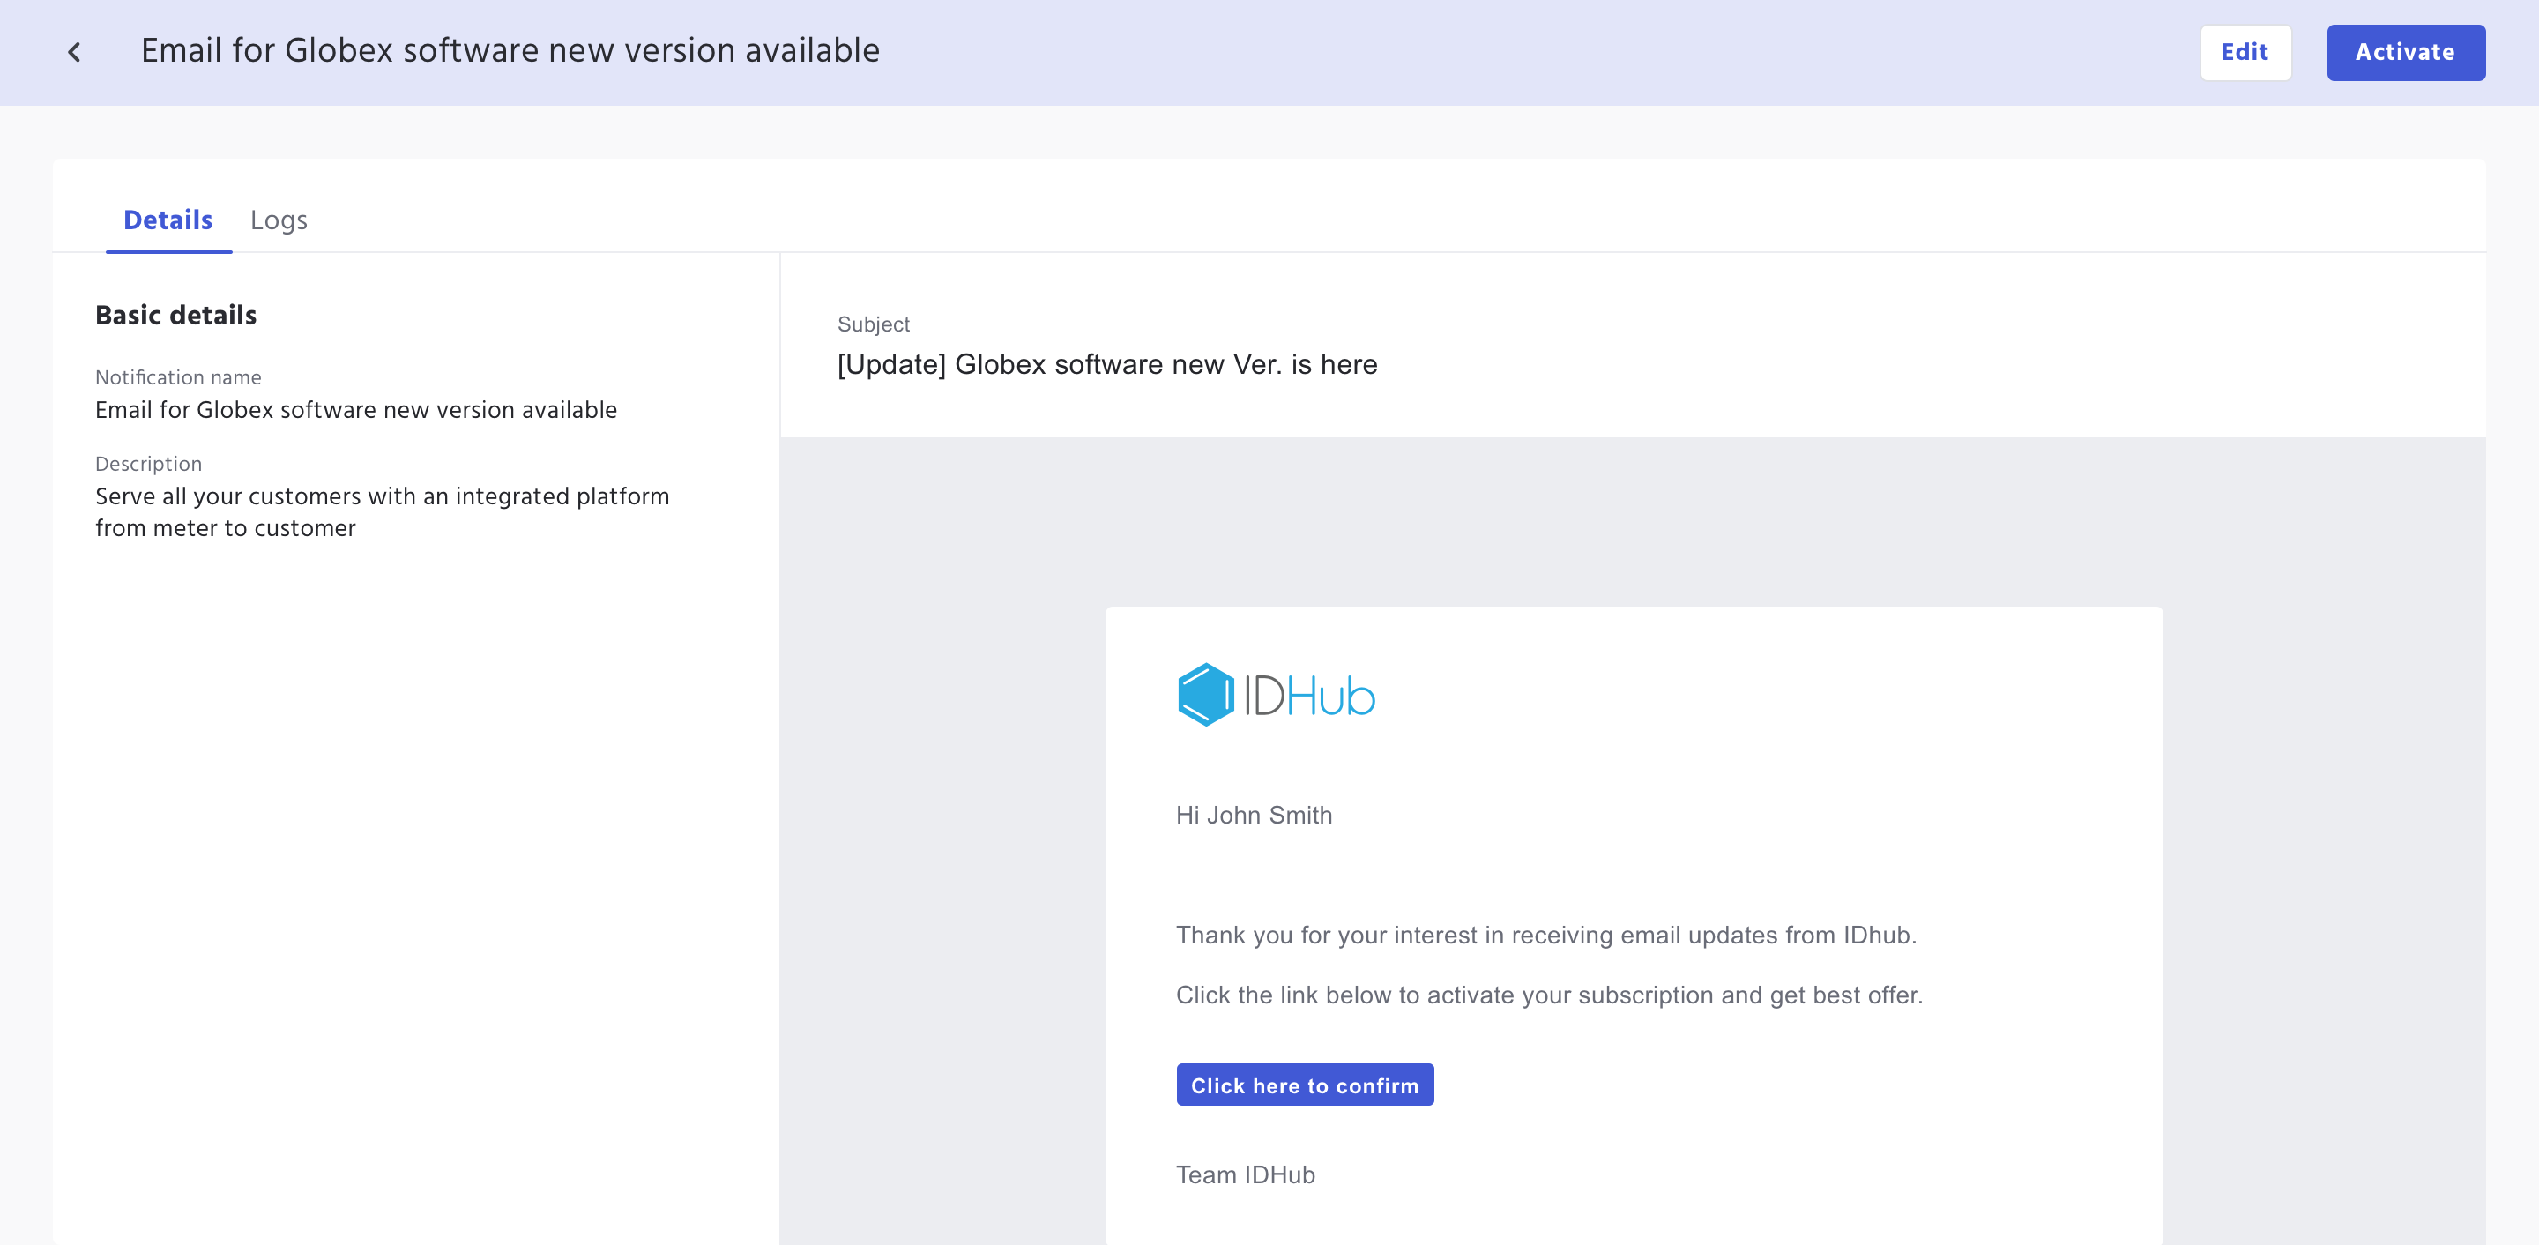Click the 'activate your subscription' sentence
The height and width of the screenshot is (1245, 2539).
point(1547,995)
